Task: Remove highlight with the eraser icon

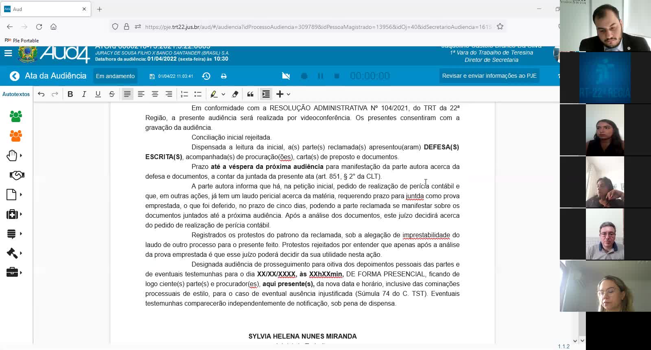Action: point(235,94)
